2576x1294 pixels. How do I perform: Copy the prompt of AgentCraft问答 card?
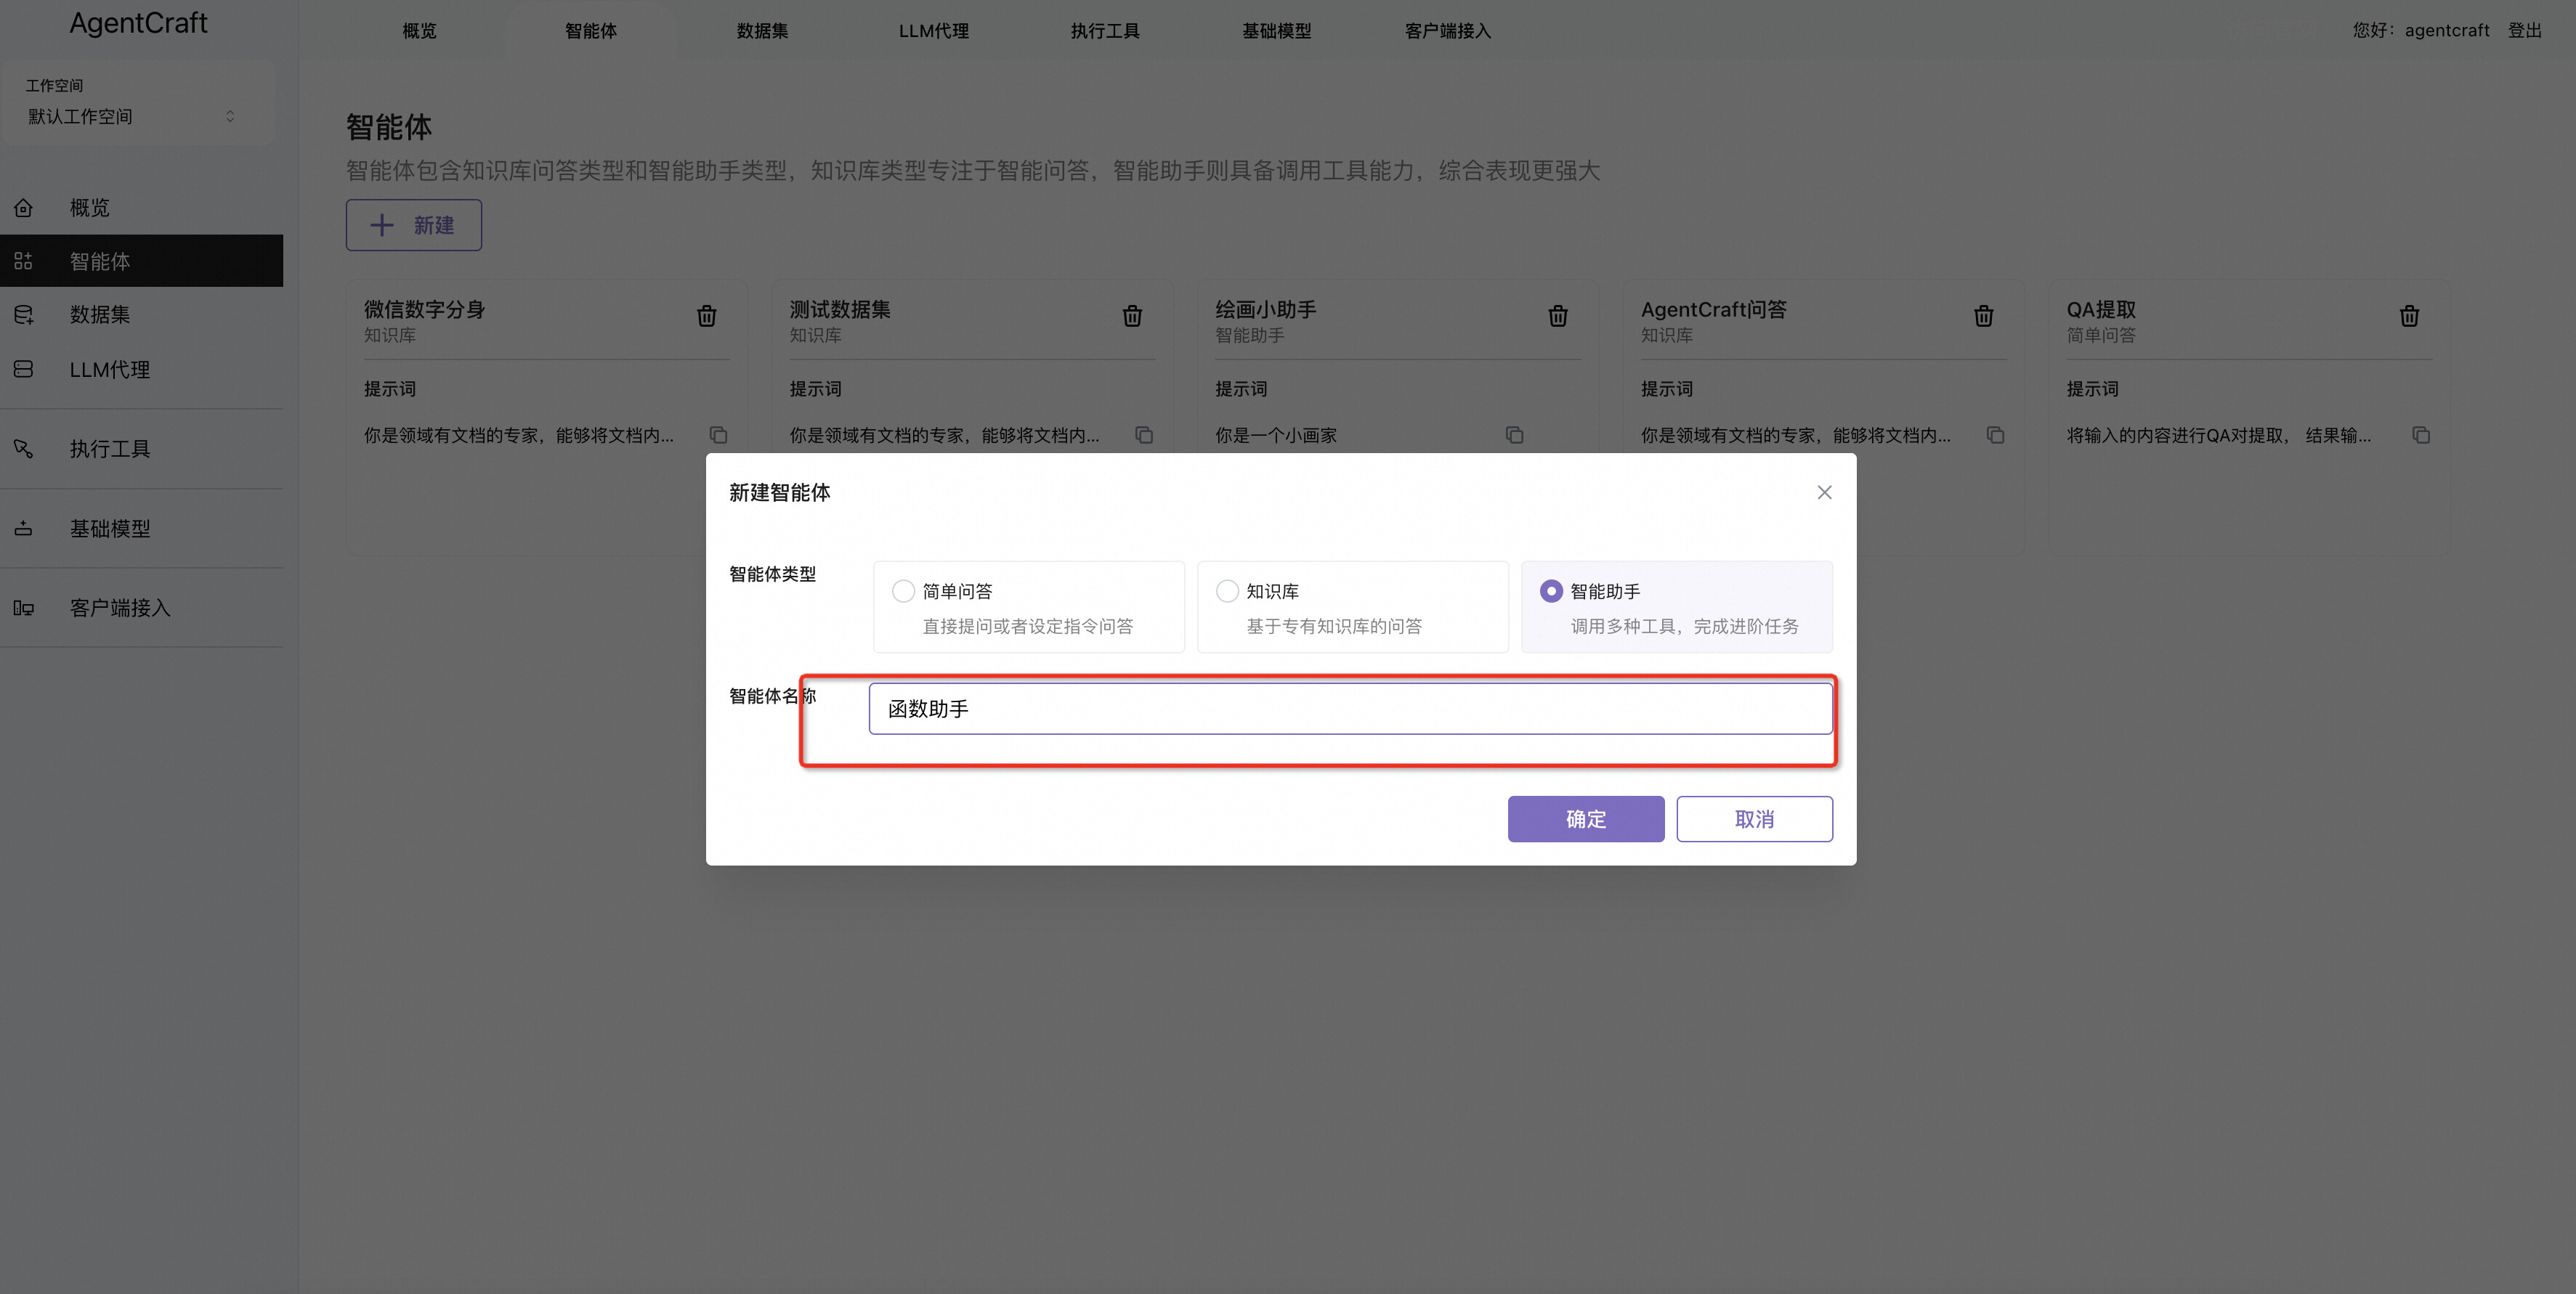pyautogui.click(x=1995, y=435)
